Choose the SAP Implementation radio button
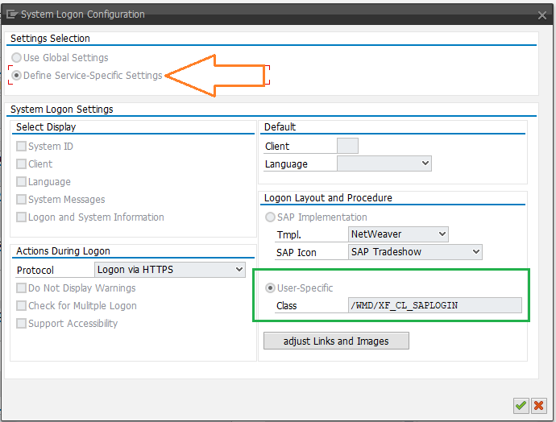 270,217
